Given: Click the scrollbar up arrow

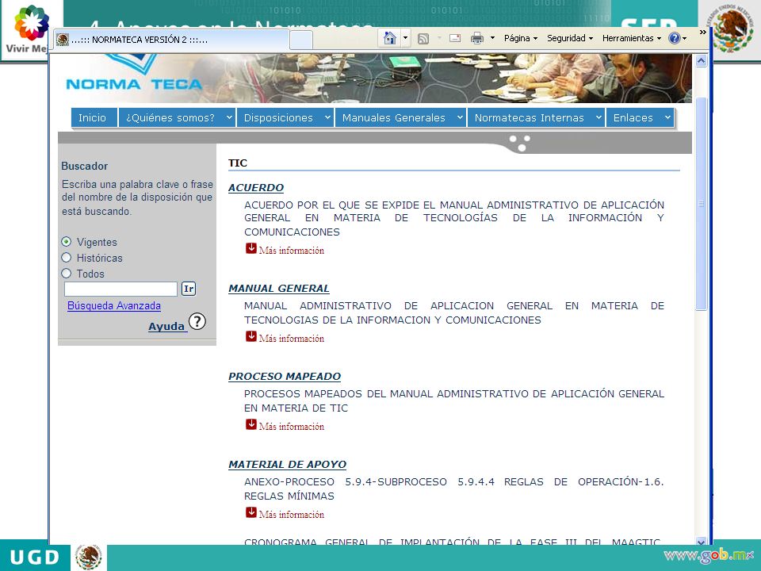Looking at the screenshot, I should tap(701, 61).
